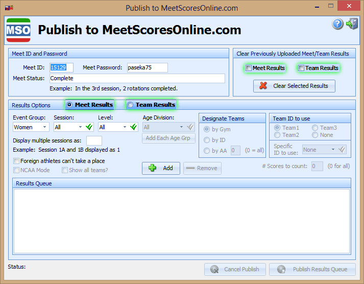
Task: Click the app icon in title bar
Action: tap(9, 8)
